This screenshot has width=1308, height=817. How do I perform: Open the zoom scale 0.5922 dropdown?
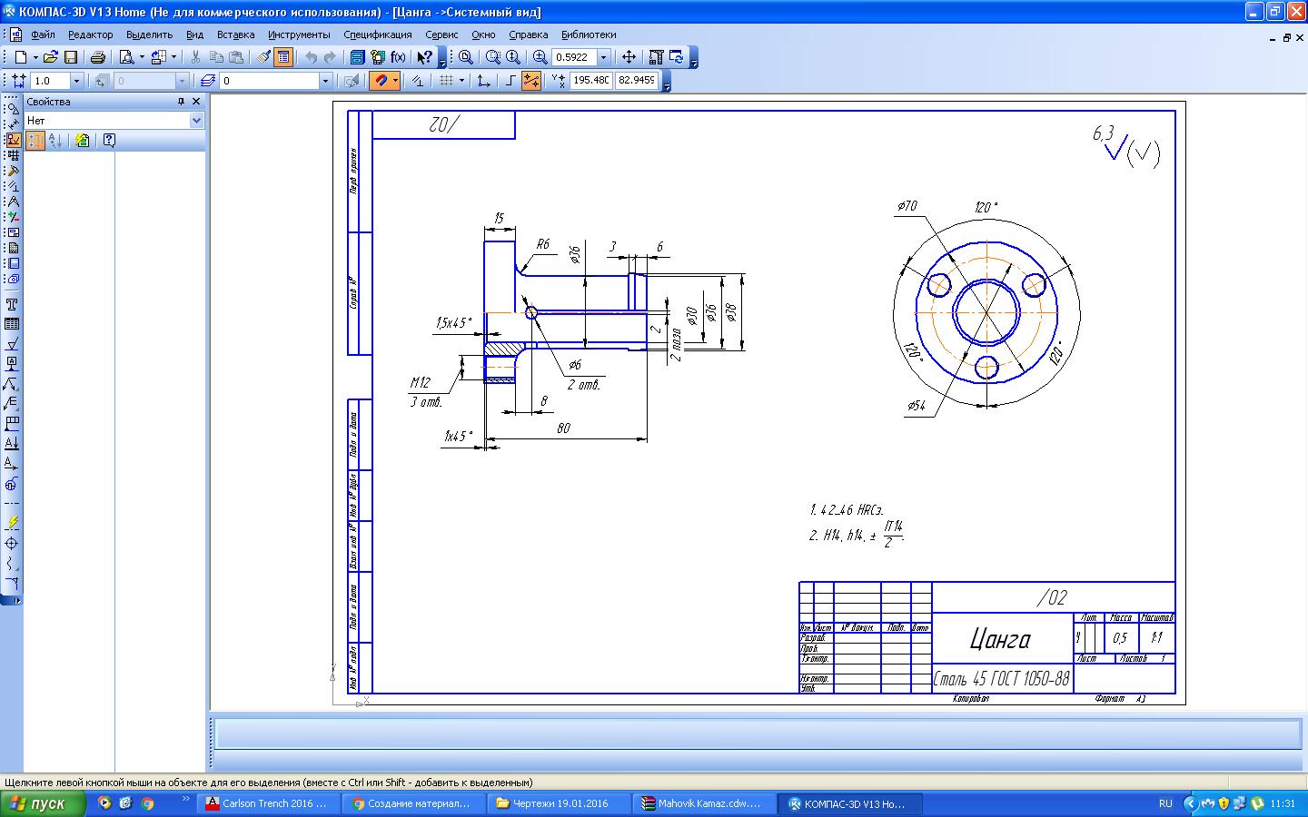coord(603,57)
